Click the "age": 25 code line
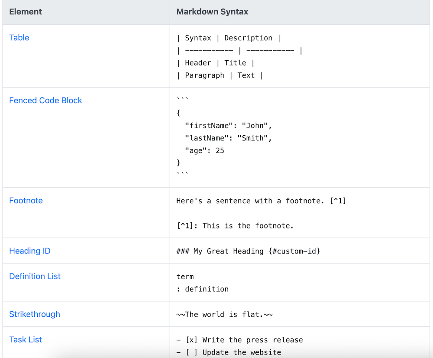Screen dimensions: 433x358 tap(204, 151)
